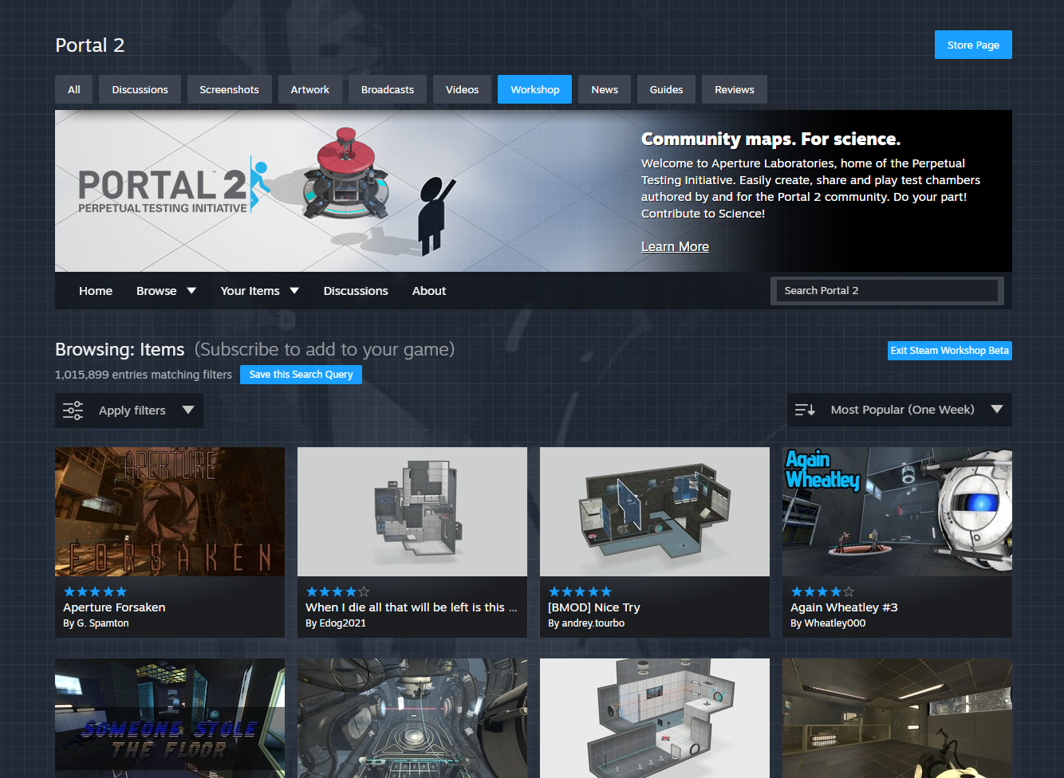Image resolution: width=1064 pixels, height=778 pixels.
Task: Open the Store Page
Action: click(973, 45)
